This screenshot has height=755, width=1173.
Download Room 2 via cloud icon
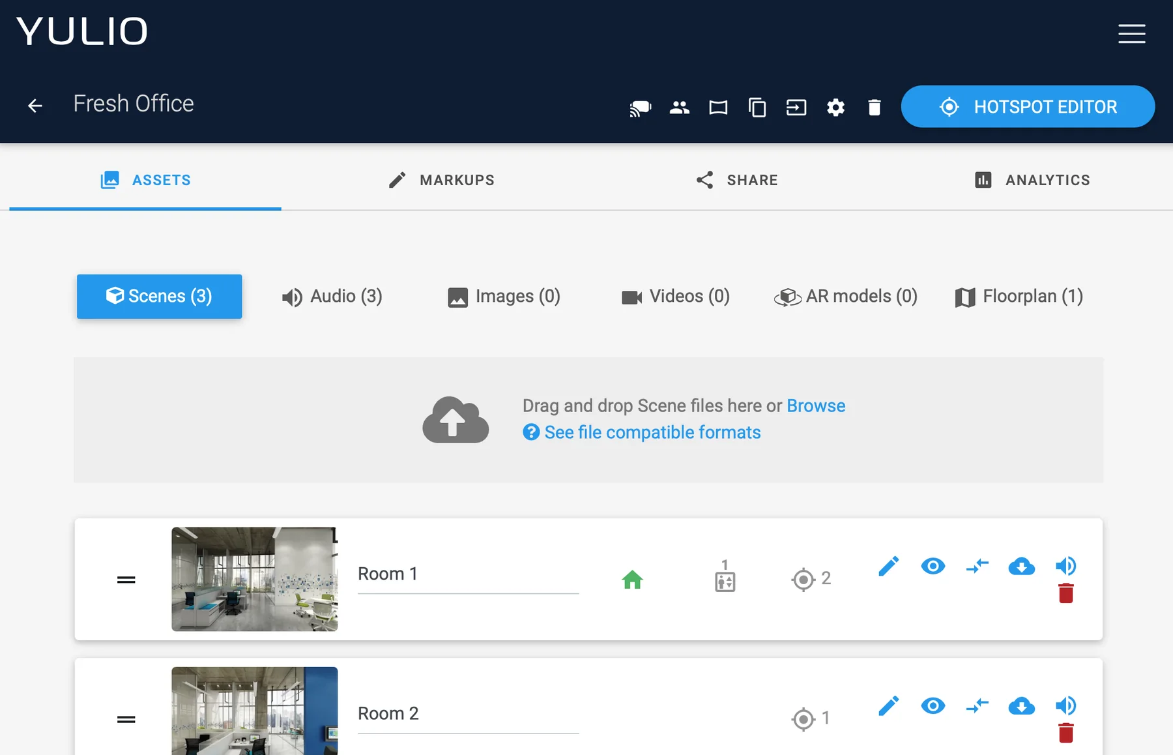click(x=1021, y=705)
